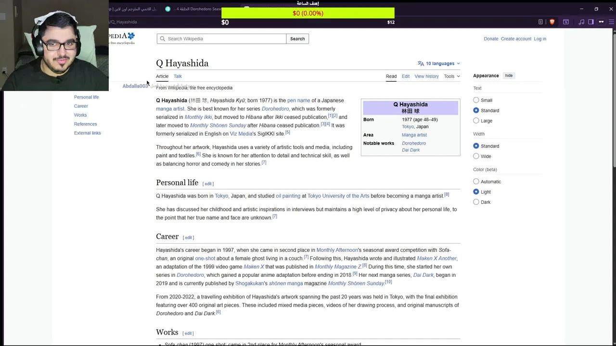Viewport: 616px width, 346px height.
Task: Click the Log in link
Action: click(540, 39)
